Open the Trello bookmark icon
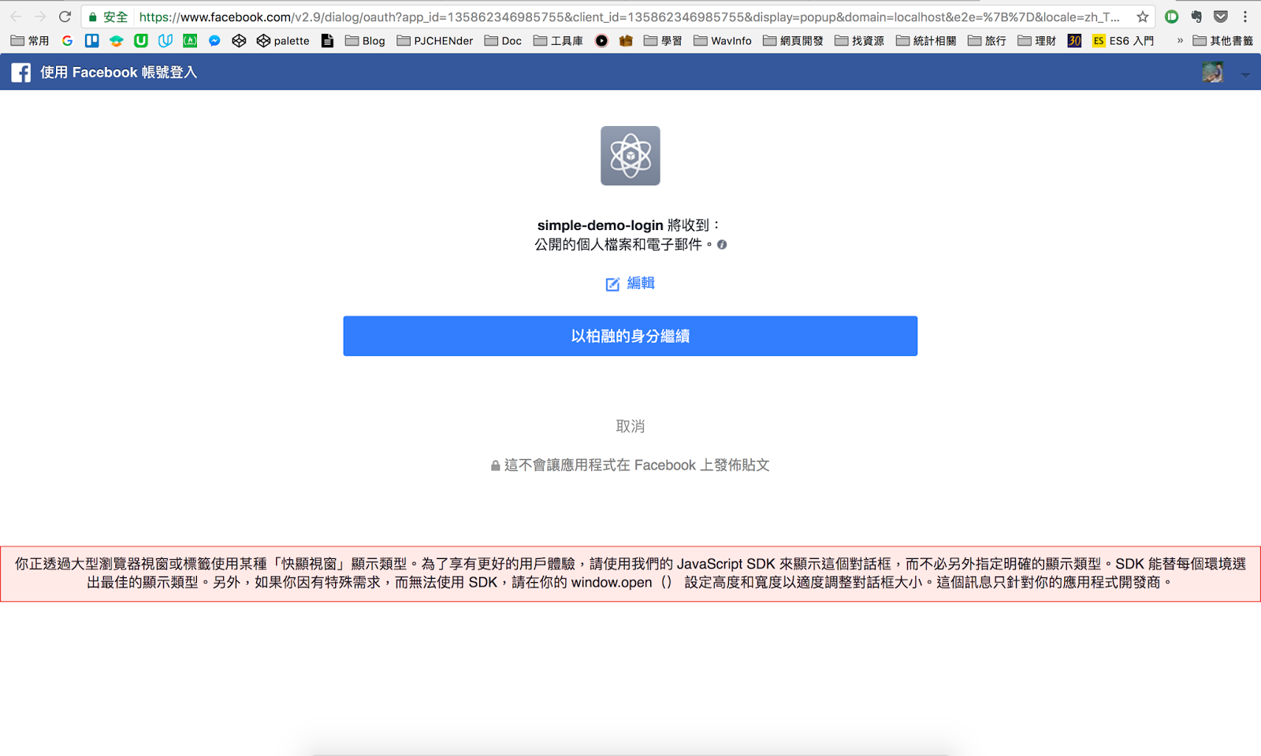 click(91, 40)
